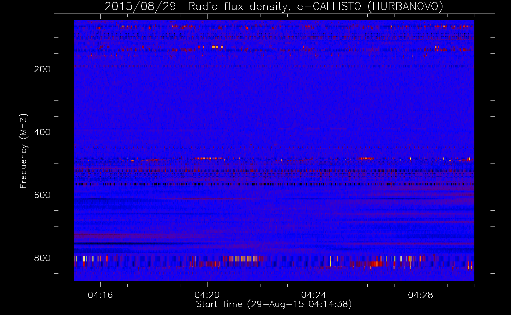Click the 800 frequency tick label
511x315 pixels.
42,258
